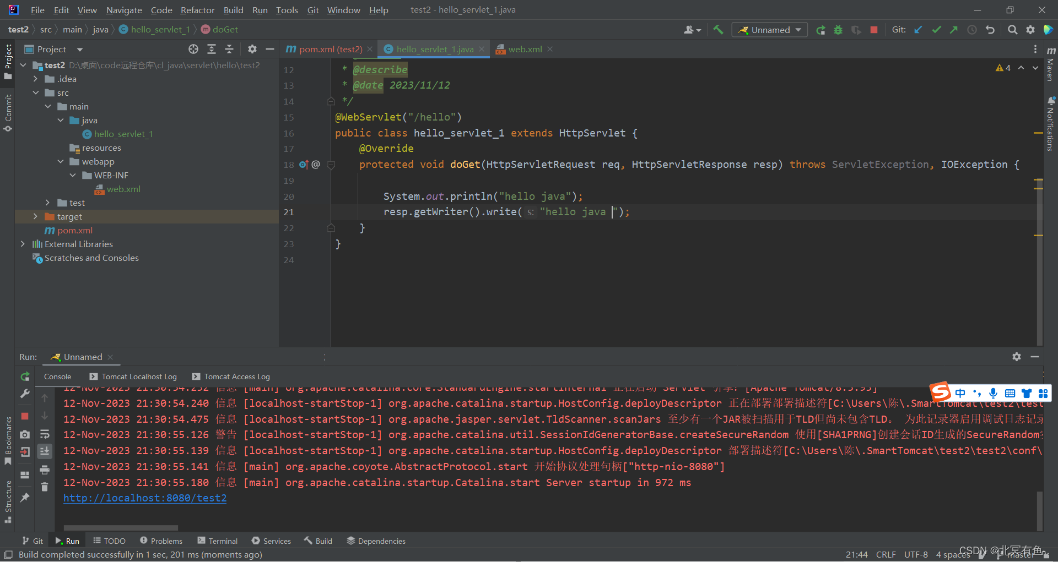Viewport: 1058px width, 562px height.
Task: Open IDE settings gear in top toolbar
Action: [x=1030, y=30]
